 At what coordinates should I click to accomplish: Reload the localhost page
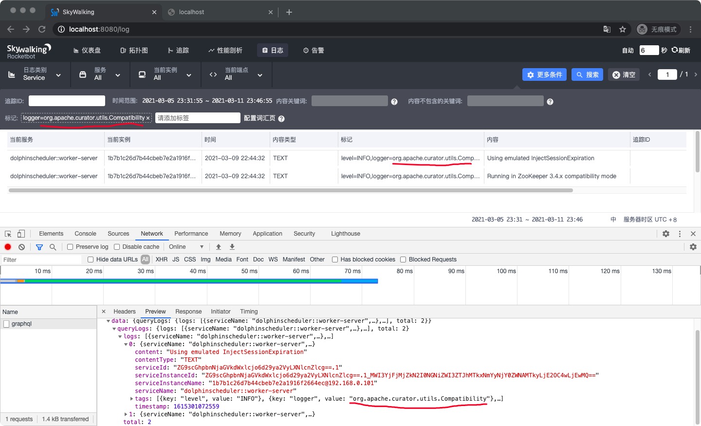coord(42,29)
